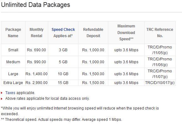The width and height of the screenshot is (182, 124).
Task: Click the Rs. 1,490.00 rental for Large
Action: pos(37,74)
